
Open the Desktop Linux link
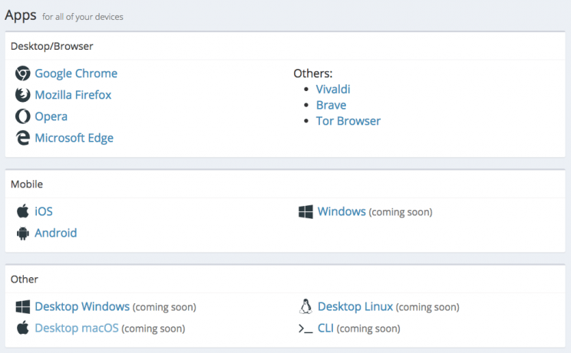pyautogui.click(x=355, y=307)
